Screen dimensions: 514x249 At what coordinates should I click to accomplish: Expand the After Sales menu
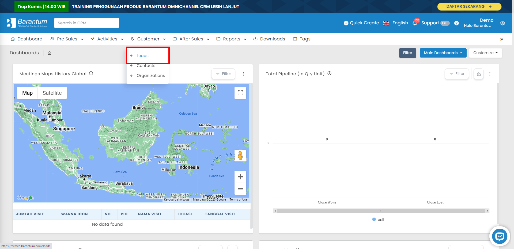191,39
